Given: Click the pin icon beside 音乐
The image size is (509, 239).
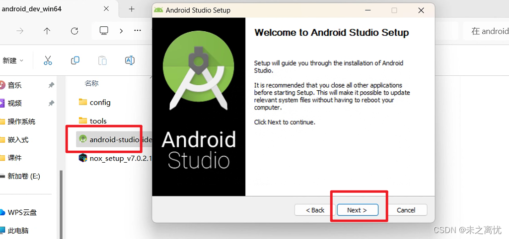Looking at the screenshot, I should 51,85.
